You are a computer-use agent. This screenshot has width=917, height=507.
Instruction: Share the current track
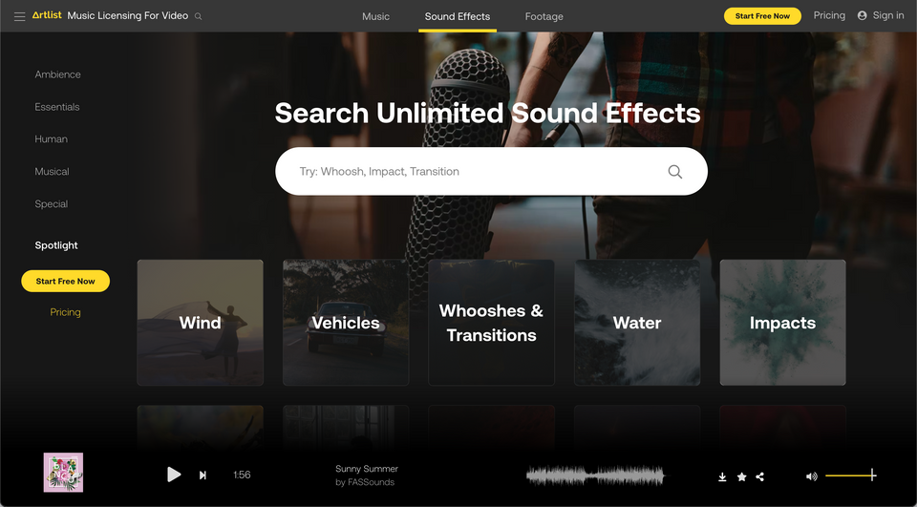(759, 476)
